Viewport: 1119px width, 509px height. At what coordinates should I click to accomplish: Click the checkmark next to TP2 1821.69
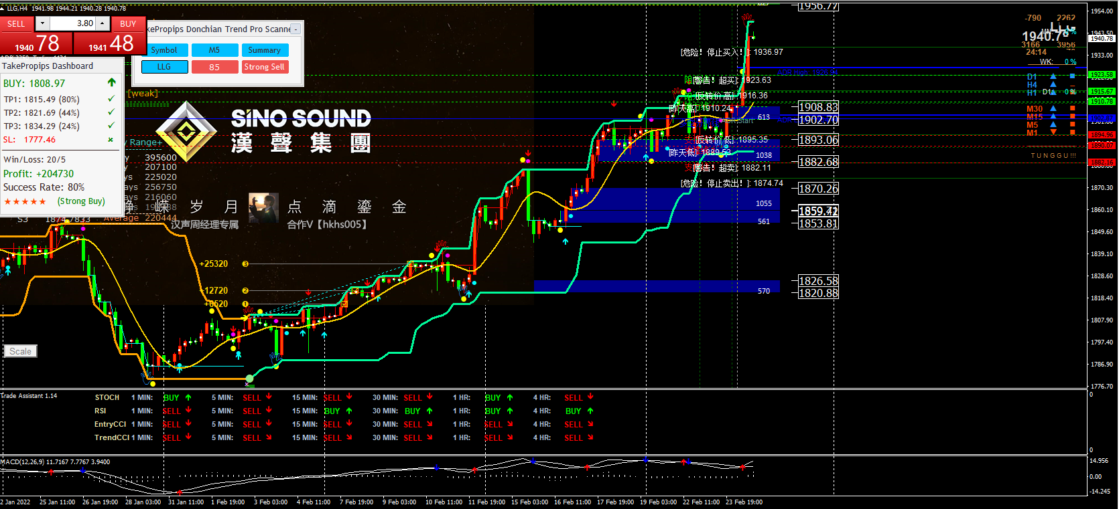pos(111,112)
